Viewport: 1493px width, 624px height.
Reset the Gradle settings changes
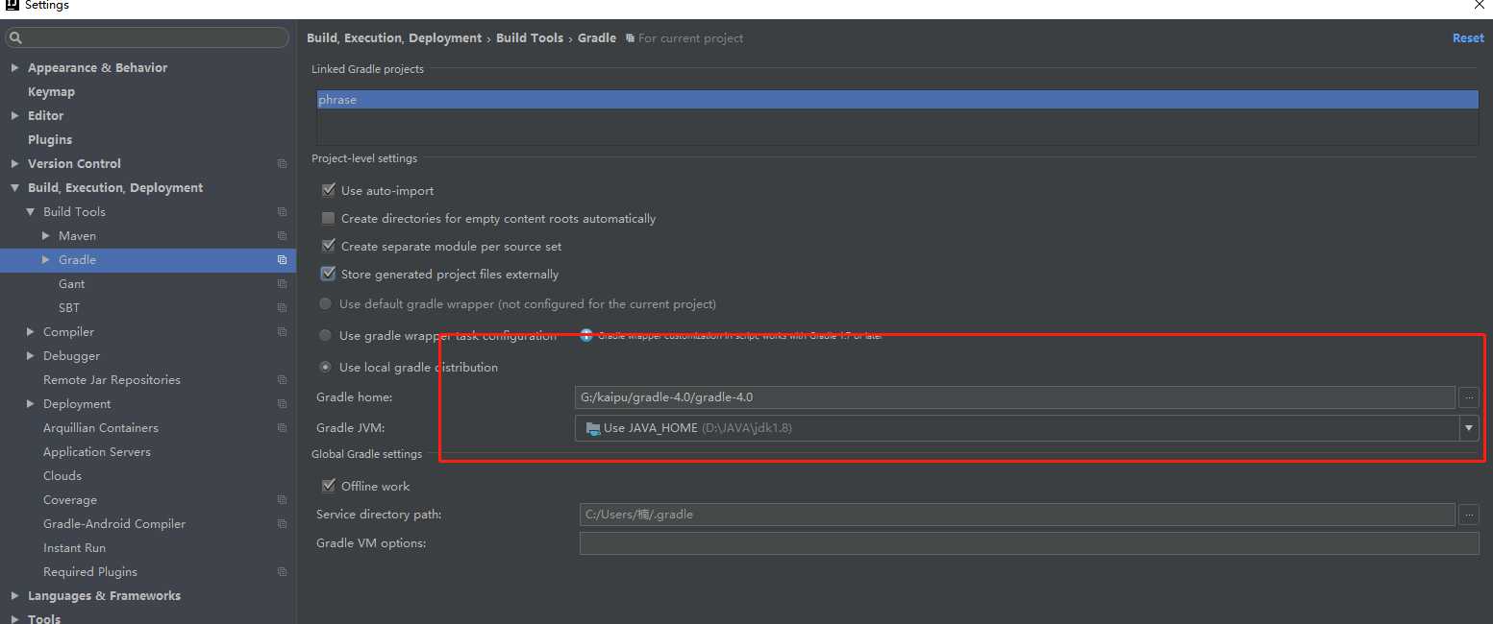click(1468, 38)
